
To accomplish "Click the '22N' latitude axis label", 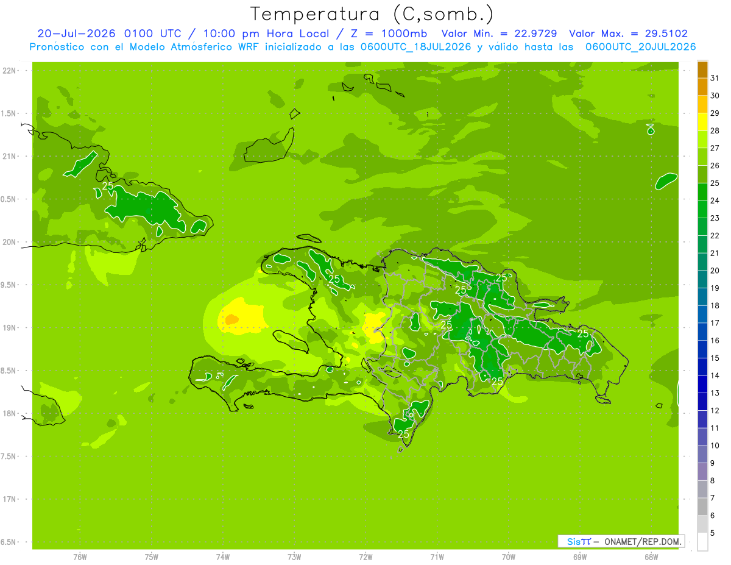I will (9, 71).
